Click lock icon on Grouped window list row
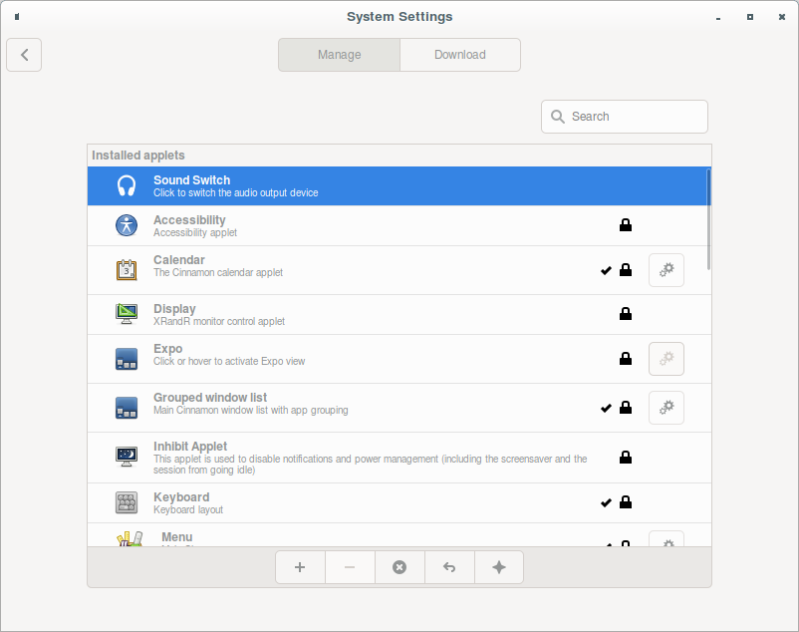799x632 pixels. [626, 408]
